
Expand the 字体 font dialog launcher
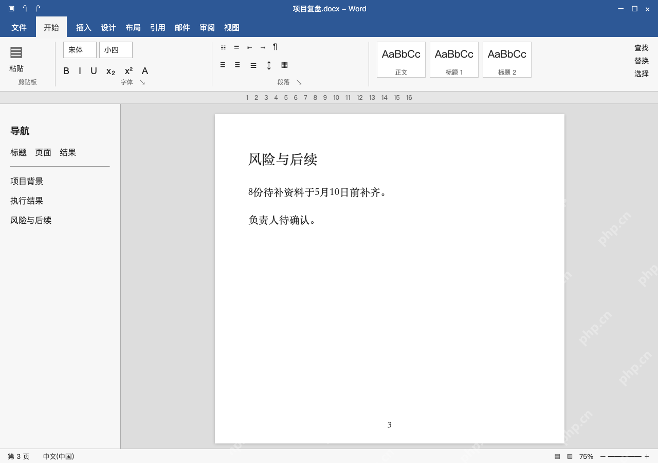click(x=142, y=82)
